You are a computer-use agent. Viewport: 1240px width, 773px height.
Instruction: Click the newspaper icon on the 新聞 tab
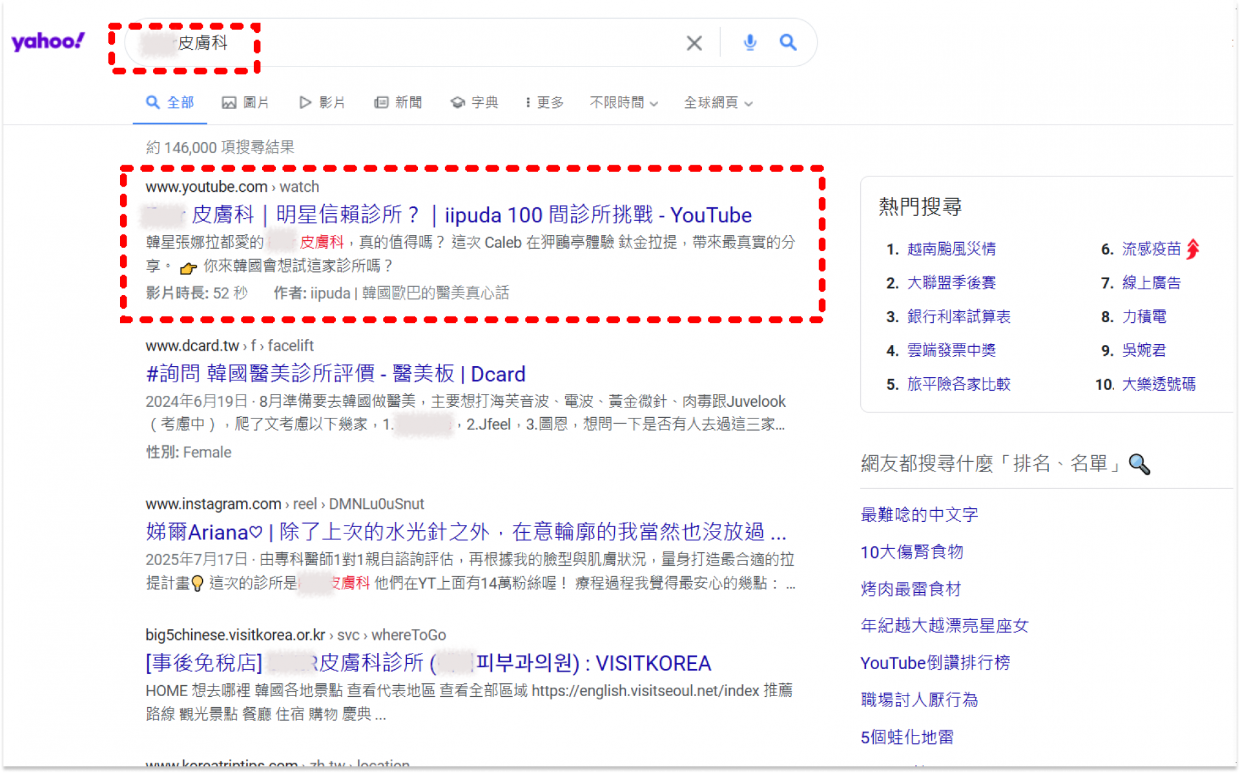381,102
